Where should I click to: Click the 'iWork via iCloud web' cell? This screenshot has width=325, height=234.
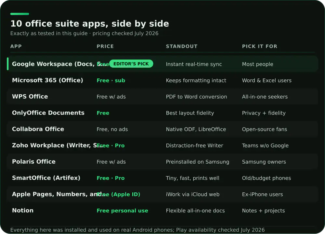[192, 195]
